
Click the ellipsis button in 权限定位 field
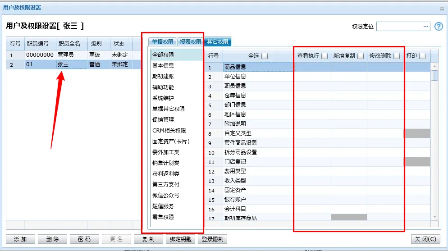click(426, 27)
